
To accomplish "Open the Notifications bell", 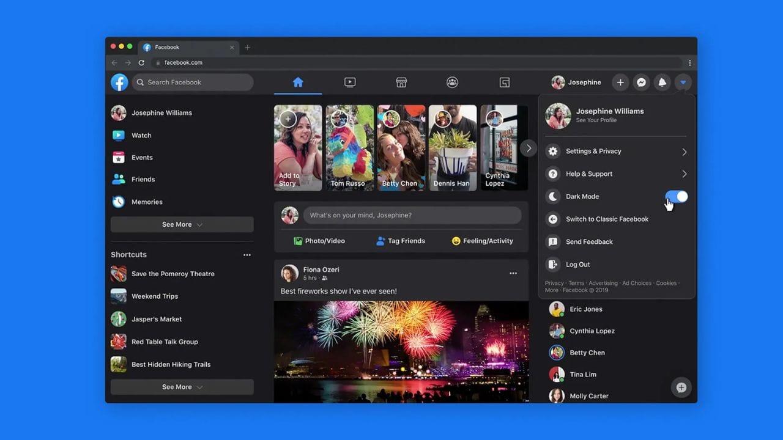I will pyautogui.click(x=662, y=82).
